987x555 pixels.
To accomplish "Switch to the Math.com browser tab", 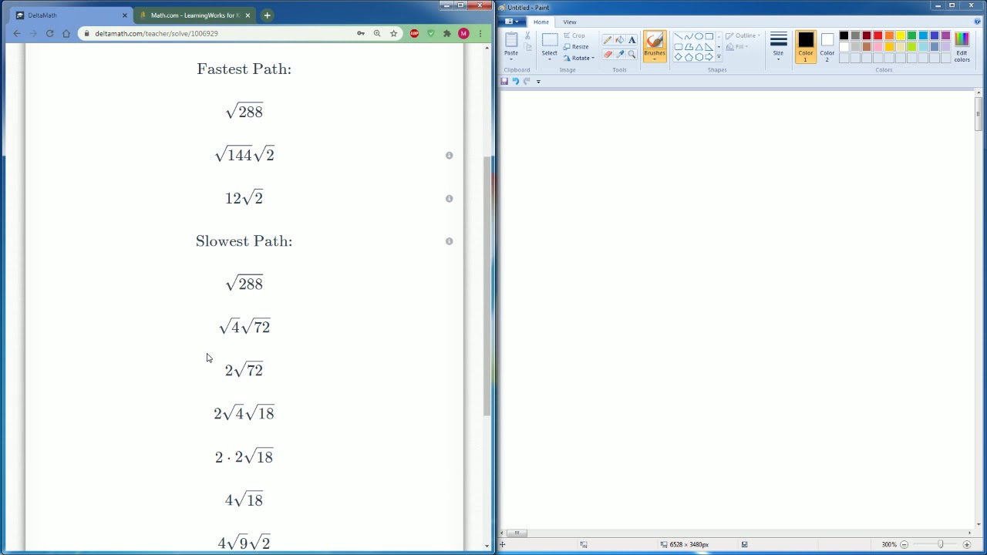I will pos(194,15).
